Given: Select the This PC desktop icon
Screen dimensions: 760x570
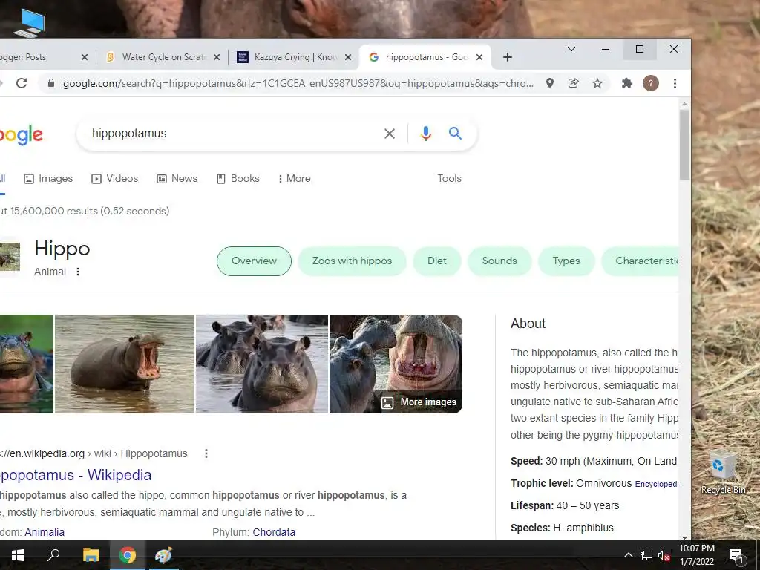Looking at the screenshot, I should [30, 23].
